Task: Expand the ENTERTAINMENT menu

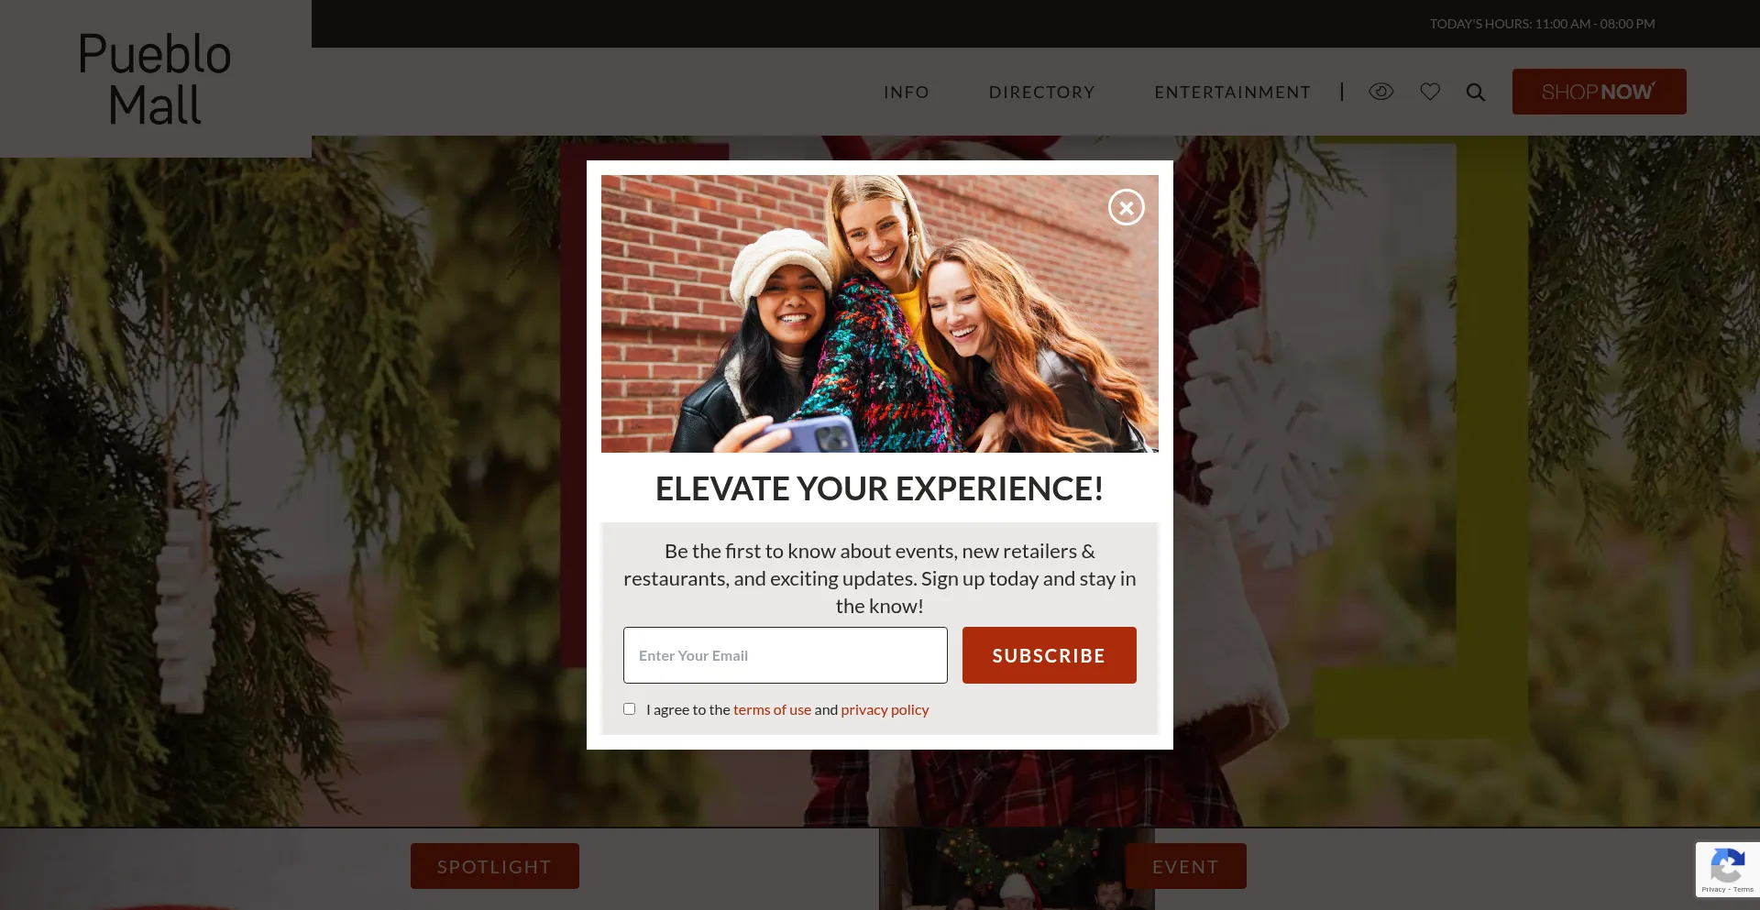Action: tap(1232, 92)
